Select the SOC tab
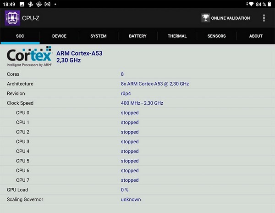Screen dimensions: 275x213 (20, 36)
